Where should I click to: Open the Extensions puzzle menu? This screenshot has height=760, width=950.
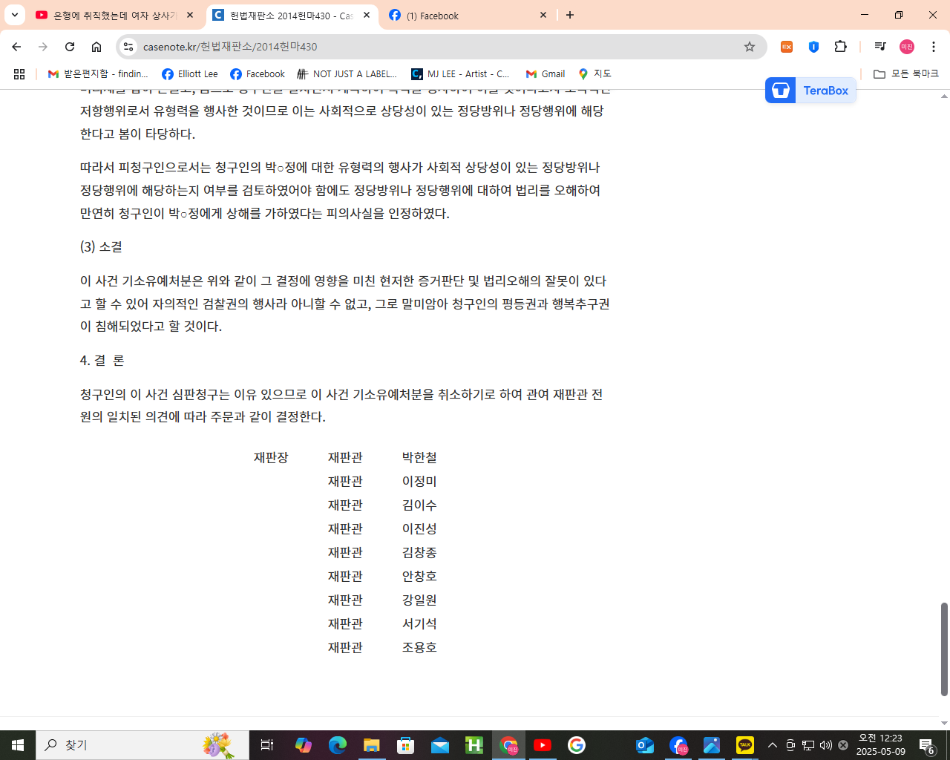tap(840, 47)
